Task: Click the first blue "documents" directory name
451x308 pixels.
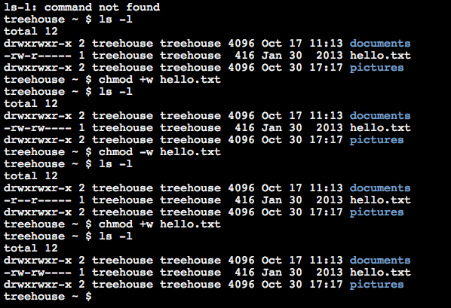Action: pyautogui.click(x=380, y=44)
